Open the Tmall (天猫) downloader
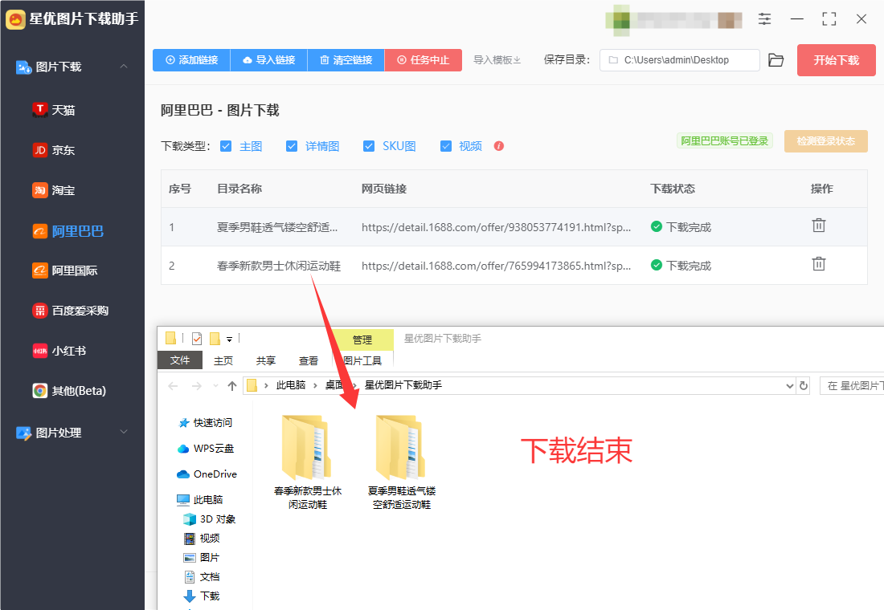Image resolution: width=884 pixels, height=610 pixels. 54,110
